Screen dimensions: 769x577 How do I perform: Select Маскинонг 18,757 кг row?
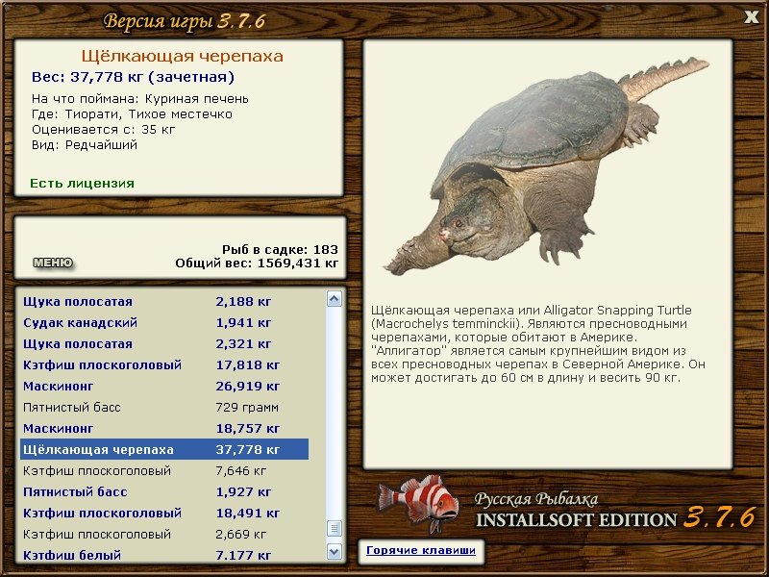click(x=164, y=428)
